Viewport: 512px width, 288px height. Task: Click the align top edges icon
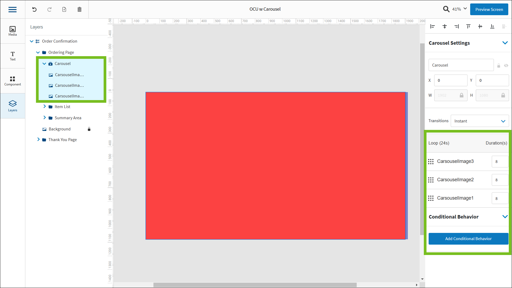[x=468, y=26]
